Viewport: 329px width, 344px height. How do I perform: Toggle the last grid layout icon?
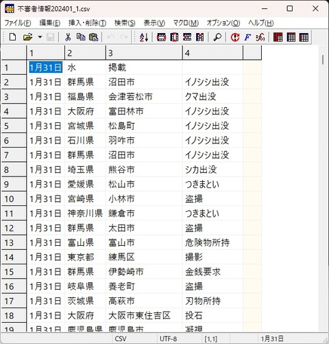tap(304, 37)
